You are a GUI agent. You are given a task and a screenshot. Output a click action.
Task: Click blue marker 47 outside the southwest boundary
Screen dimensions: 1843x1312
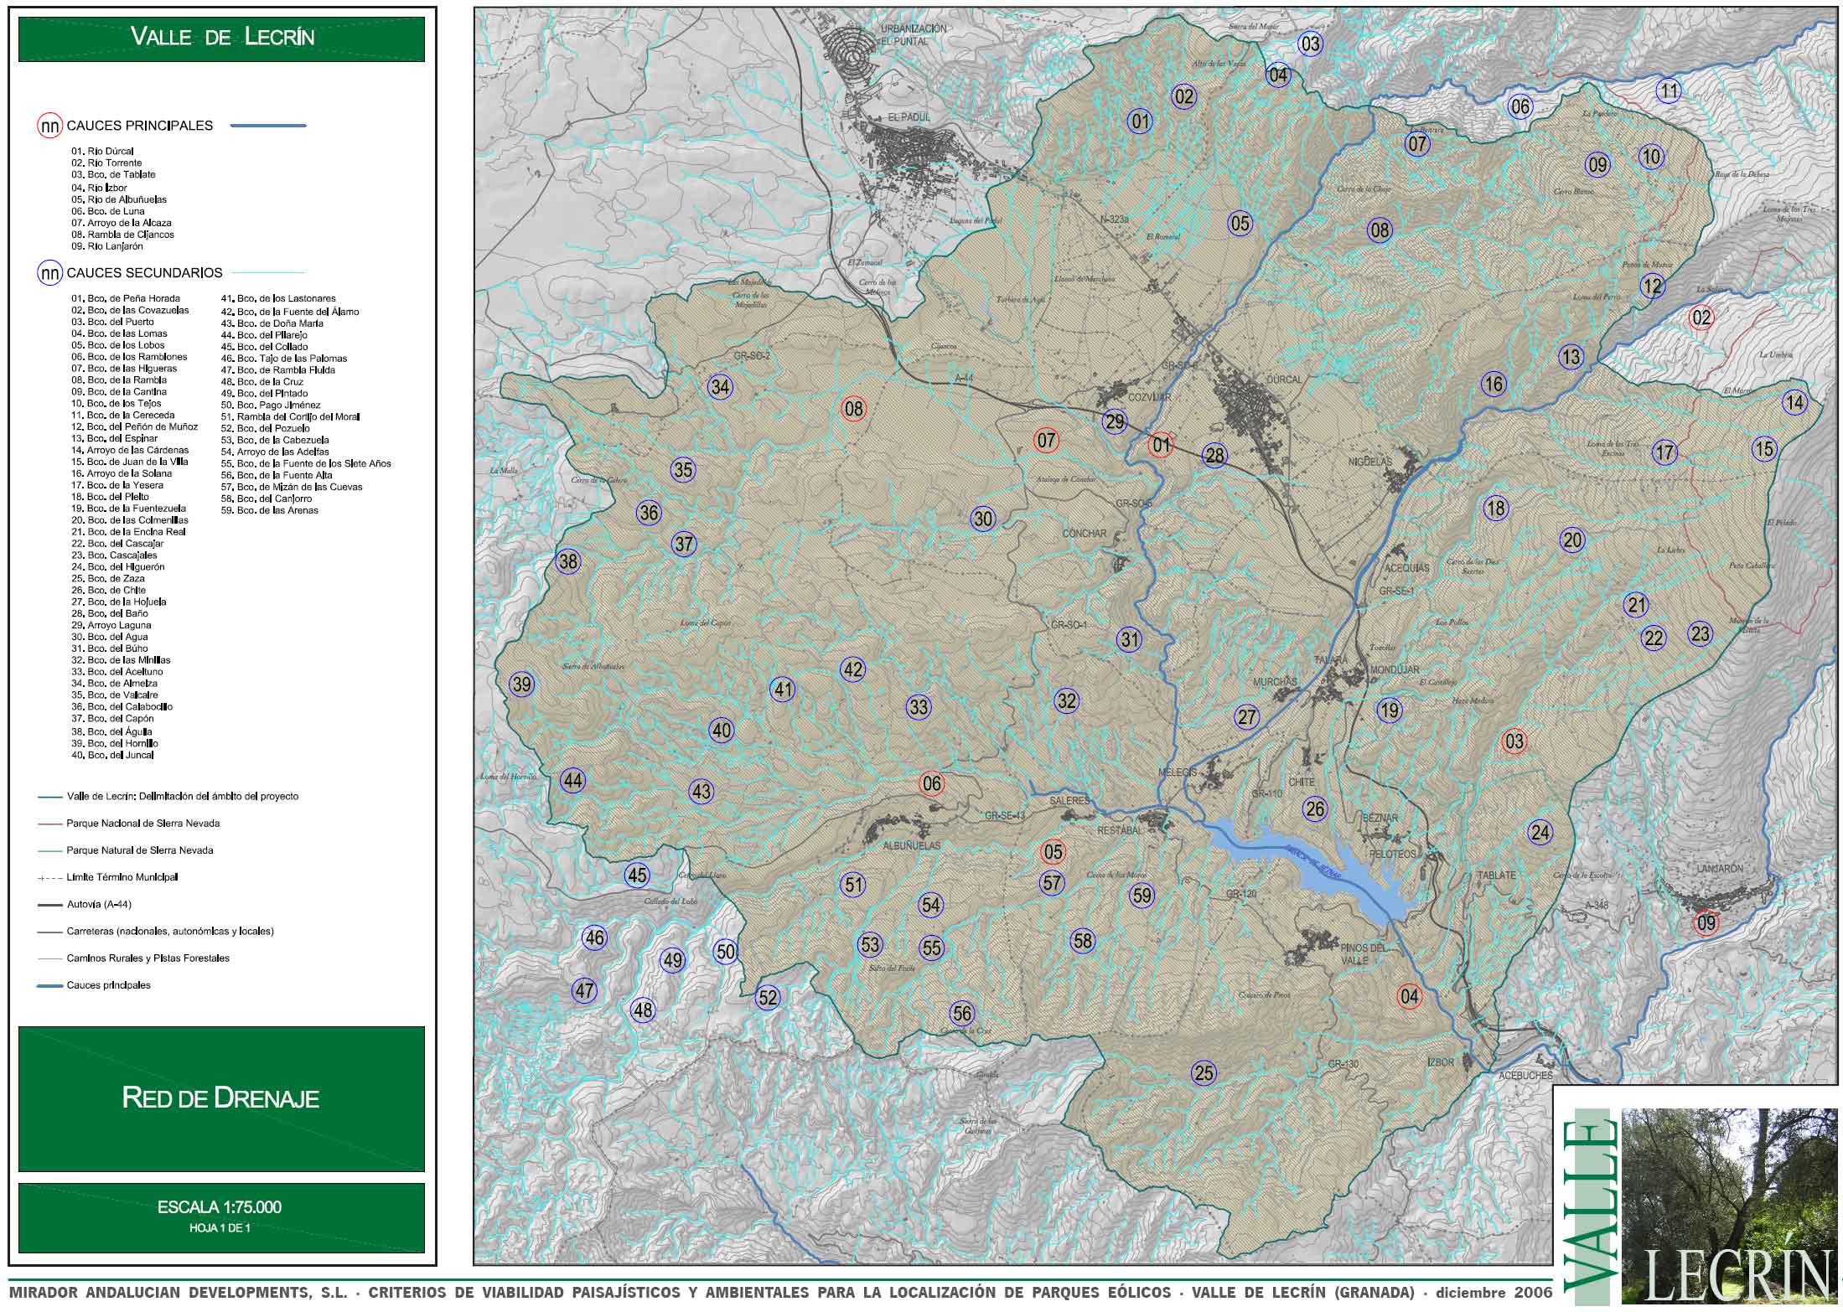point(584,991)
